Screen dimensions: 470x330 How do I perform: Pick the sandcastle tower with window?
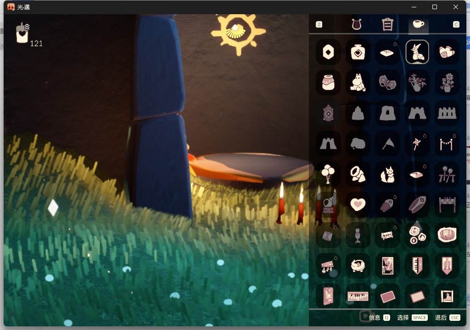click(387, 113)
